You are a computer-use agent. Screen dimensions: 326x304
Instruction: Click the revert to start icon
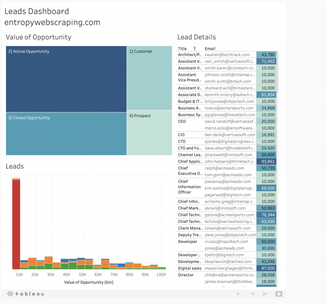click(x=266, y=294)
